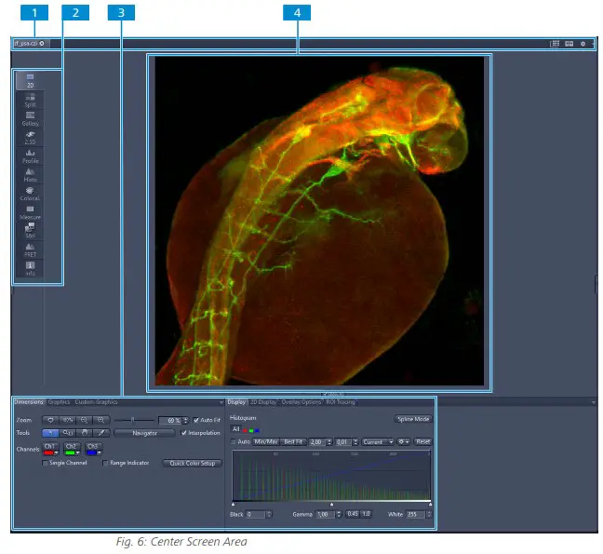Click the stepper beside the 0,01 value
The height and width of the screenshot is (554, 603).
tap(355, 442)
